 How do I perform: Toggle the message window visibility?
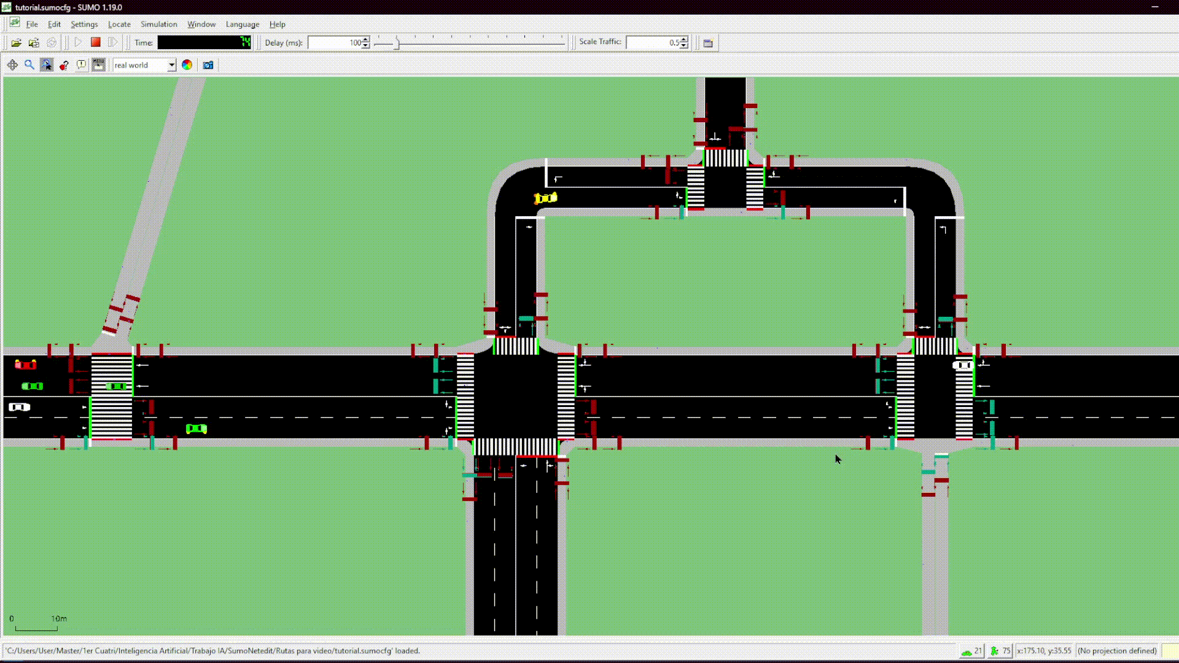[x=81, y=64]
